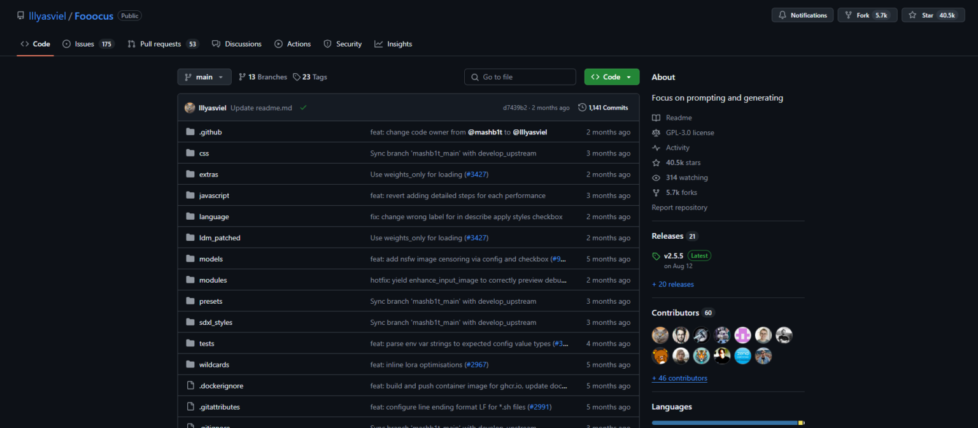View all 46 contributors

pos(679,378)
